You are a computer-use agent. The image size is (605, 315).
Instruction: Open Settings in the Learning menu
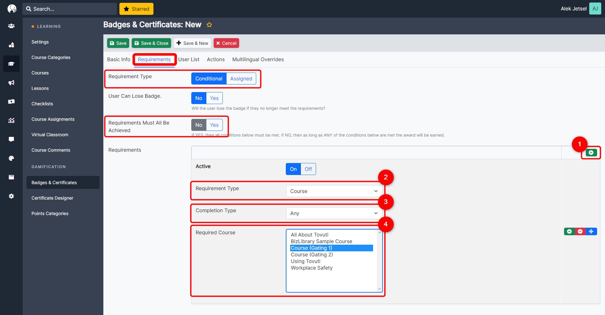(x=40, y=42)
